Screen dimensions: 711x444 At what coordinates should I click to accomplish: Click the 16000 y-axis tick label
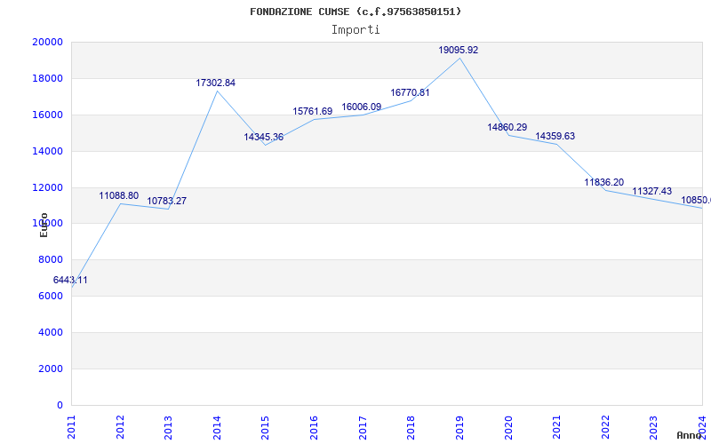pos(47,115)
